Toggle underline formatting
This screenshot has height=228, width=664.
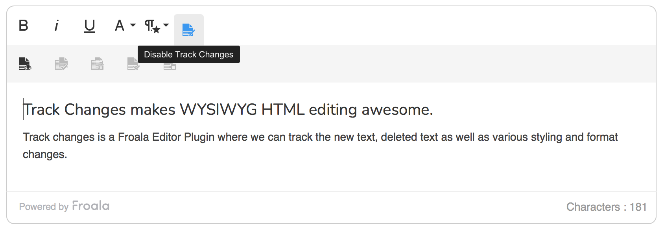[90, 26]
